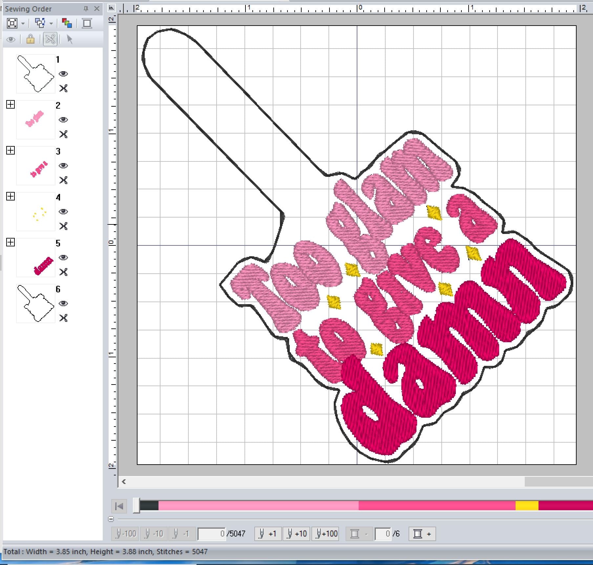This screenshot has height=565, width=593.
Task: Click the zoom-to-fit icon in Sewing Order
Action: [12, 23]
